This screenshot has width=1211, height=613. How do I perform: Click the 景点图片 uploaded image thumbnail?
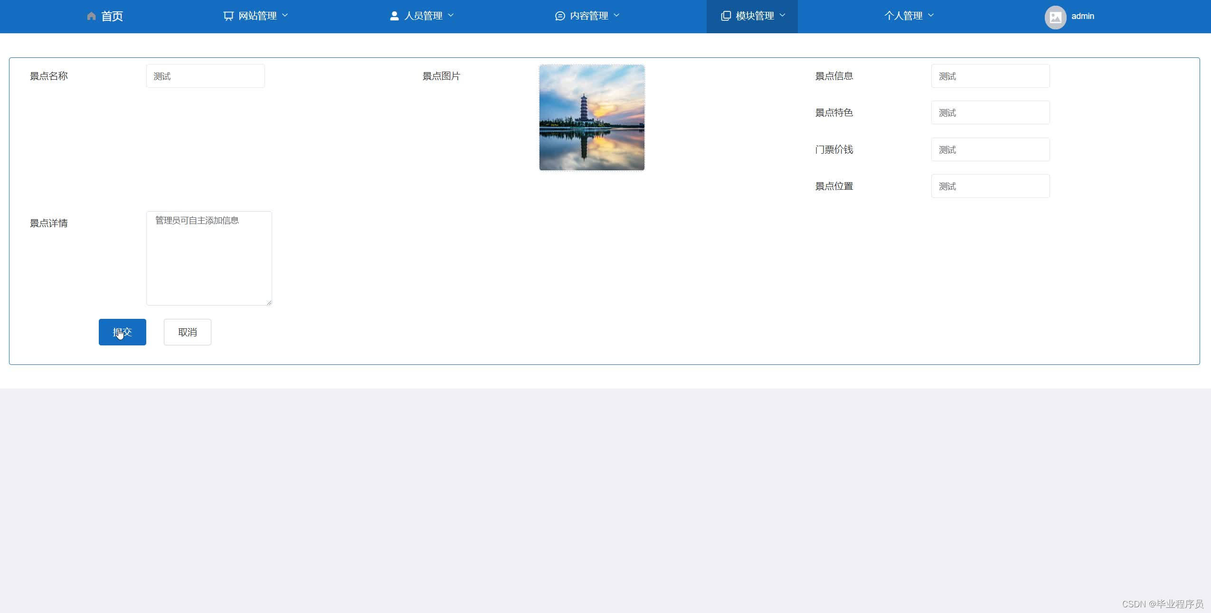point(591,117)
